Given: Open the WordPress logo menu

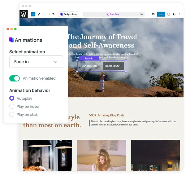Looking at the screenshot, I should (24, 14).
